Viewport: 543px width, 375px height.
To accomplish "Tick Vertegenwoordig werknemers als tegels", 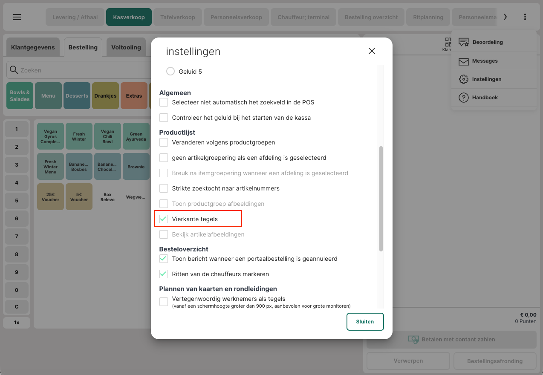I will [164, 302].
